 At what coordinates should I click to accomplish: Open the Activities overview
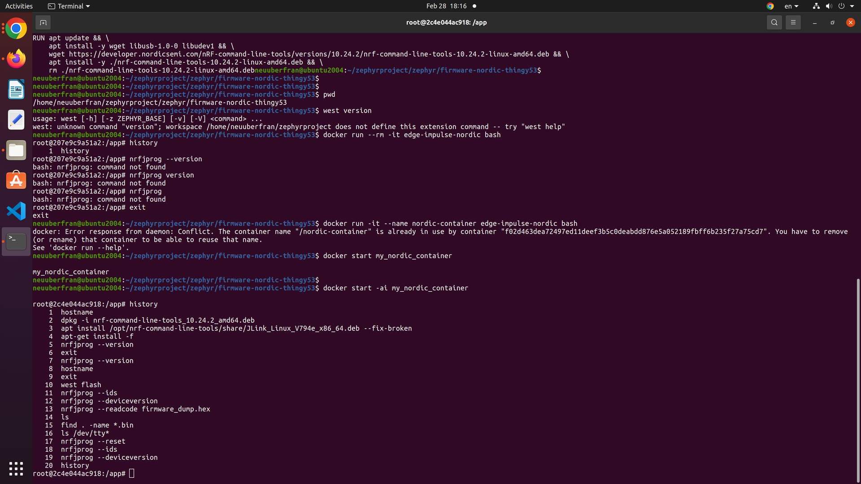pyautogui.click(x=19, y=6)
